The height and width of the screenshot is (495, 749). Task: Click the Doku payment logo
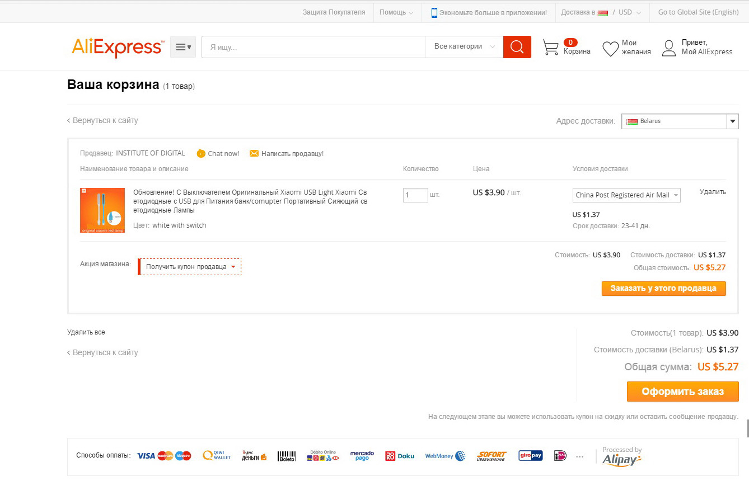click(400, 456)
